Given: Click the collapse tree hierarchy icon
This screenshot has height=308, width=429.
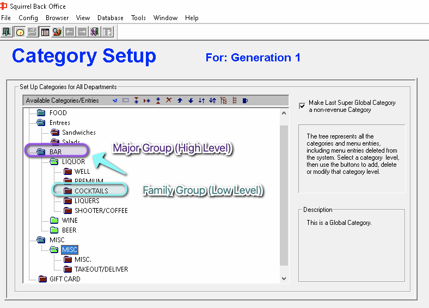Looking at the screenshot, I should [235, 100].
